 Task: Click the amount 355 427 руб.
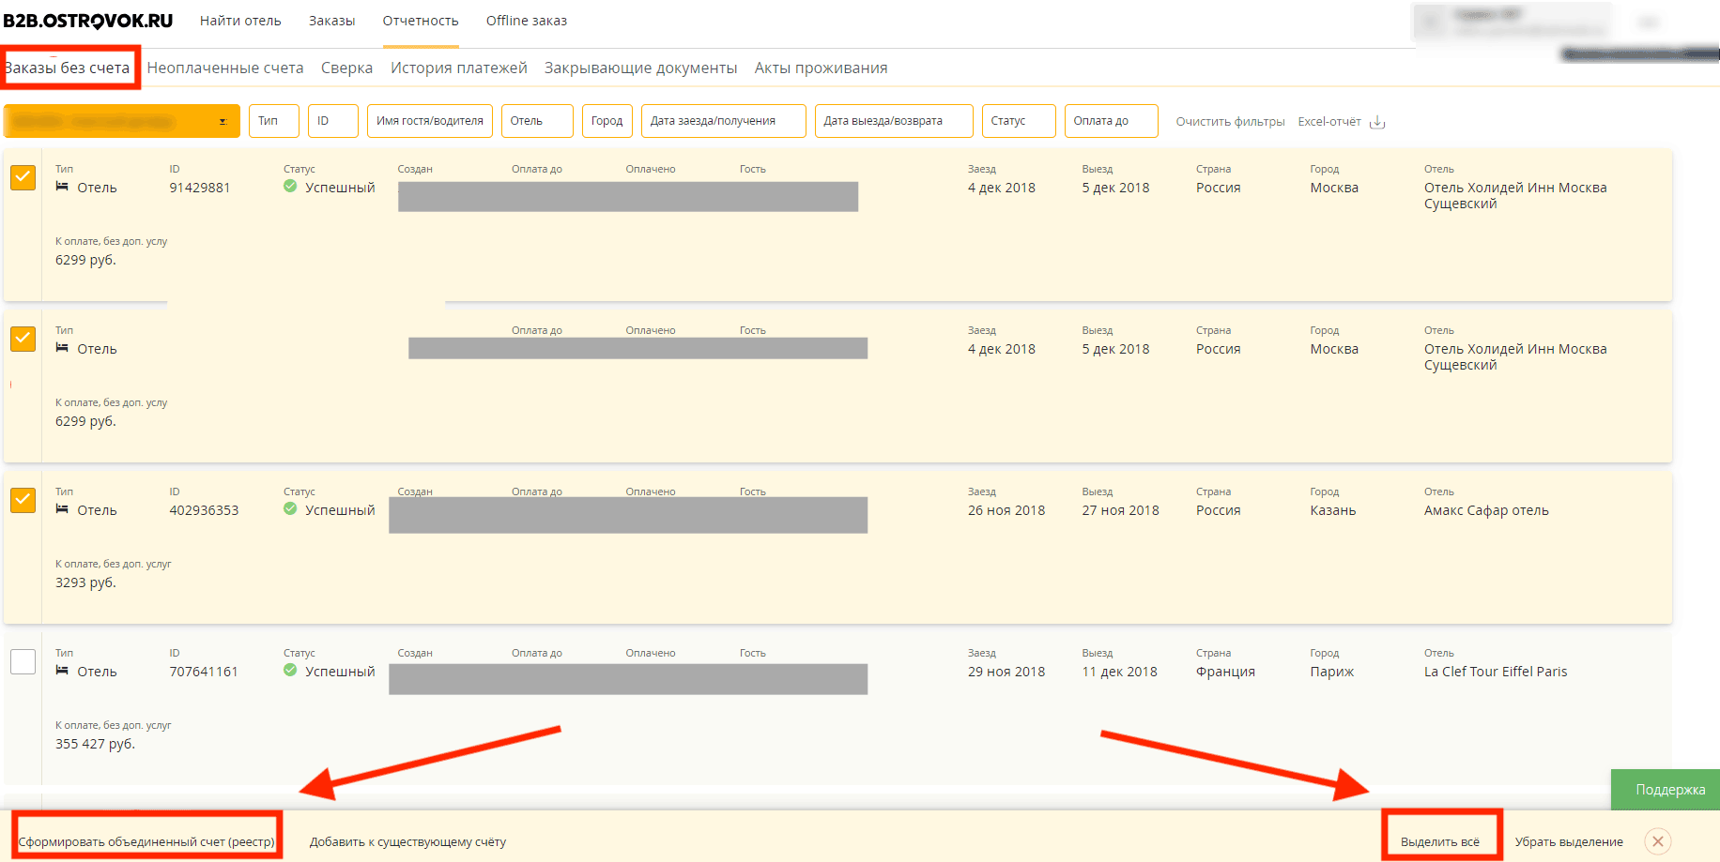pos(95,744)
